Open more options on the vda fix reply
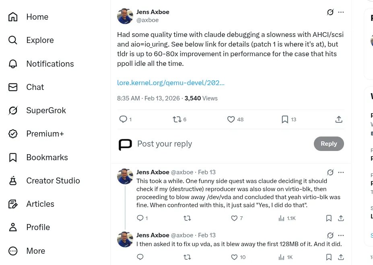 (x=341, y=235)
